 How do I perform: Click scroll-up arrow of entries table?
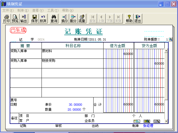point(166,51)
